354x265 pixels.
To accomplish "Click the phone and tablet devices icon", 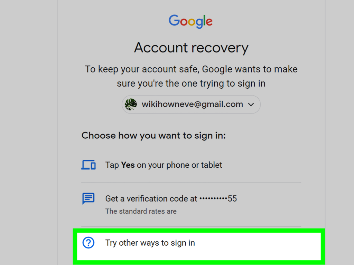I will (88, 165).
